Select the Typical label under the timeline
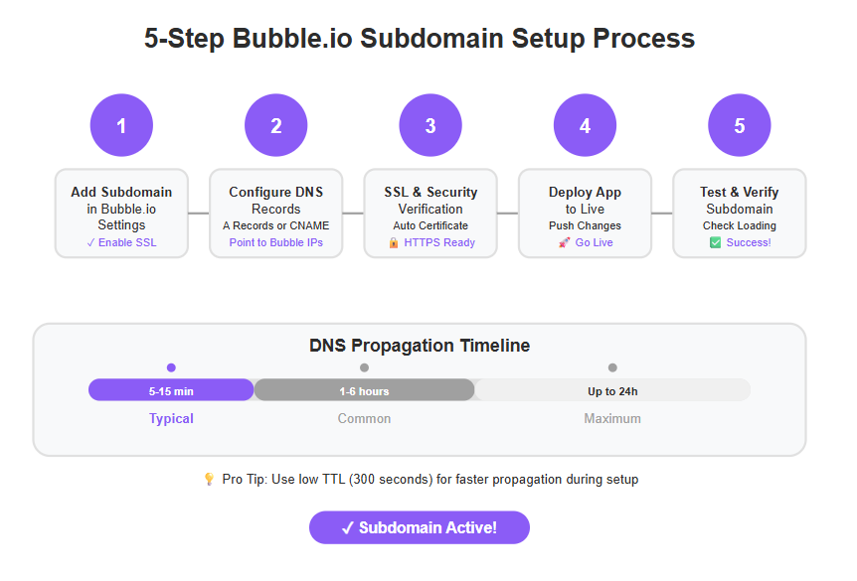Screen dimensions: 857x581 (171, 419)
